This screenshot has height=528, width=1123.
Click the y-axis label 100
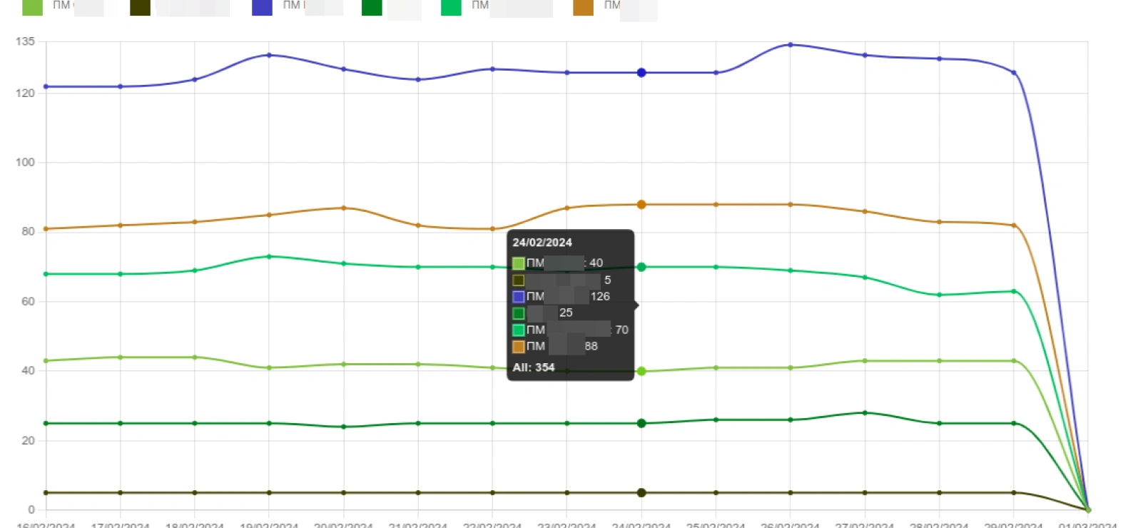[x=25, y=162]
